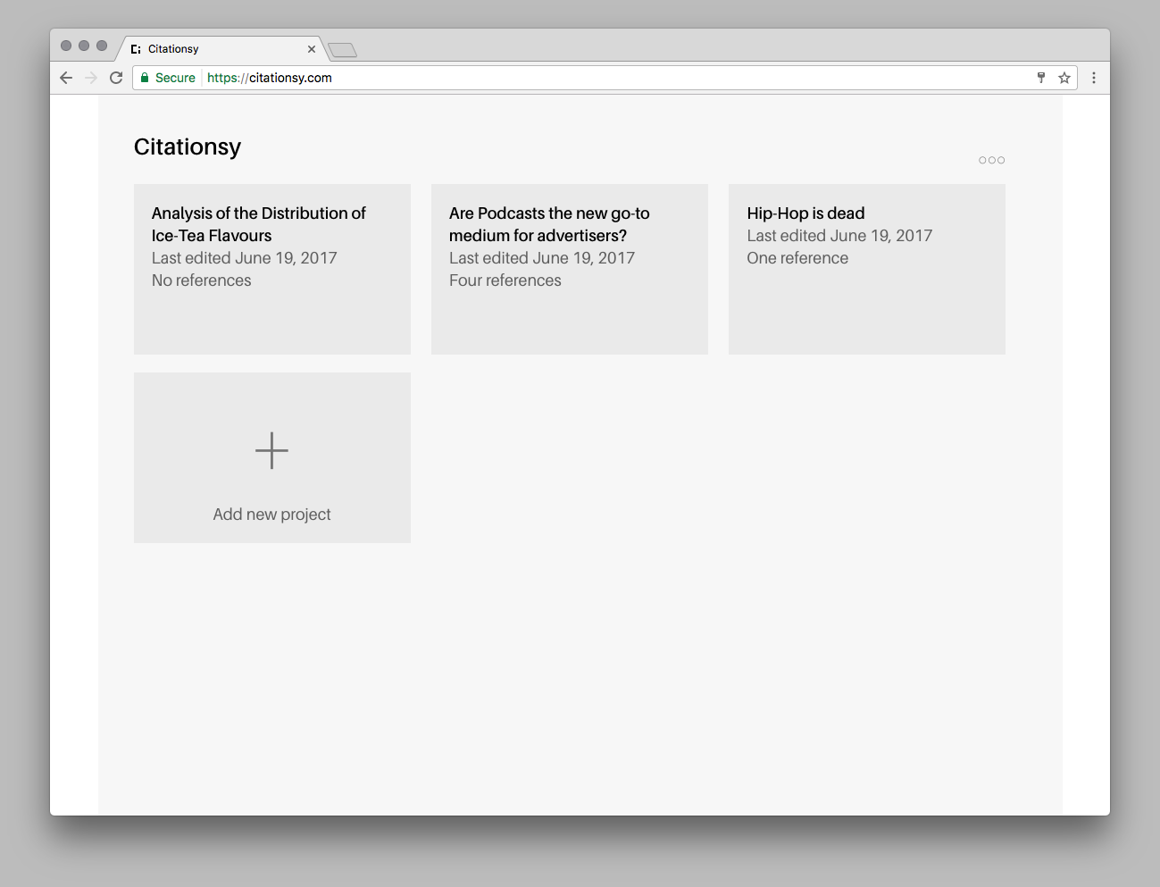Bookmark page with the star icon
The height and width of the screenshot is (887, 1160).
1064,78
